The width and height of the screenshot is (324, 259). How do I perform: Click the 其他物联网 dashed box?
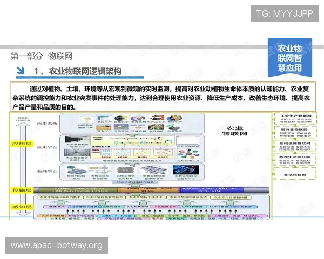point(296,174)
